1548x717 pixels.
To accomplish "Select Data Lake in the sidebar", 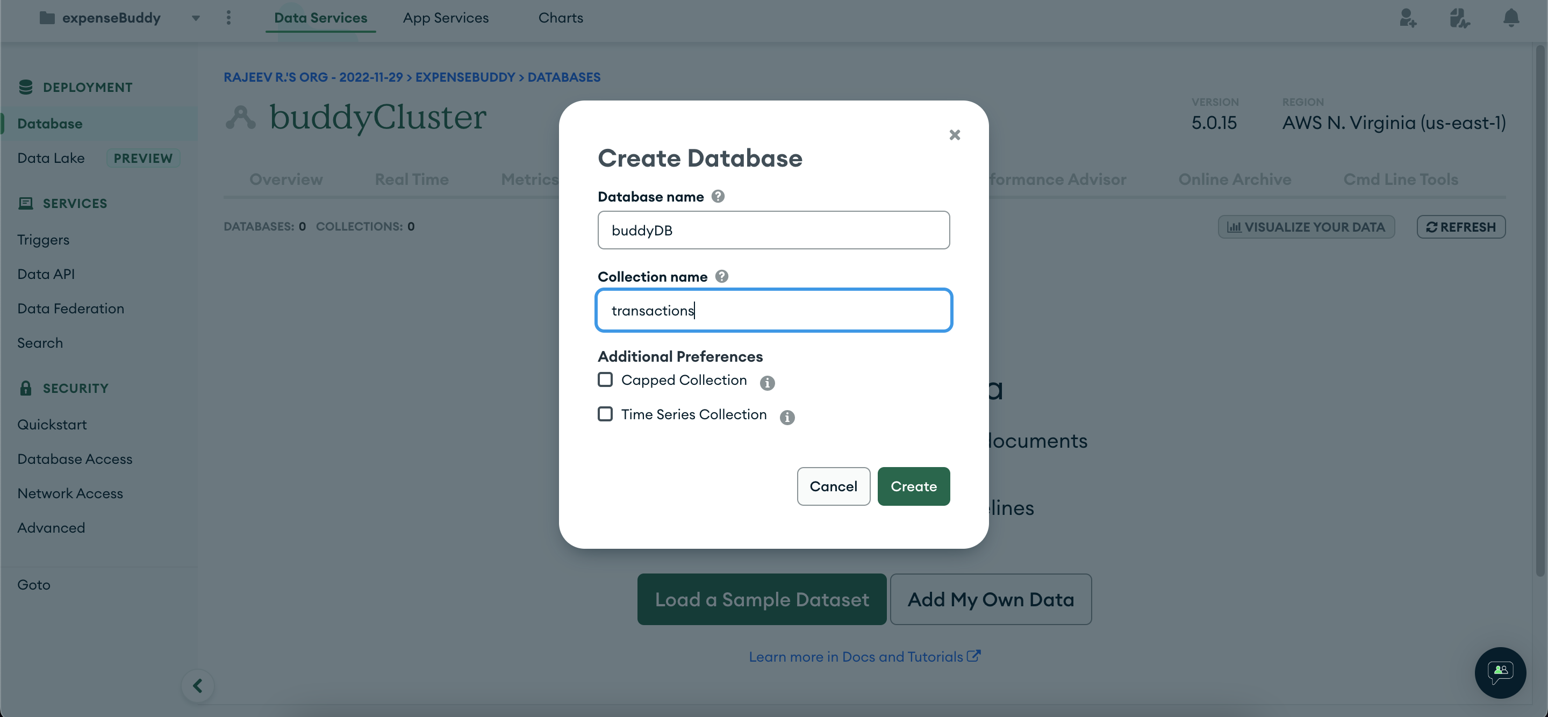I will 51,158.
